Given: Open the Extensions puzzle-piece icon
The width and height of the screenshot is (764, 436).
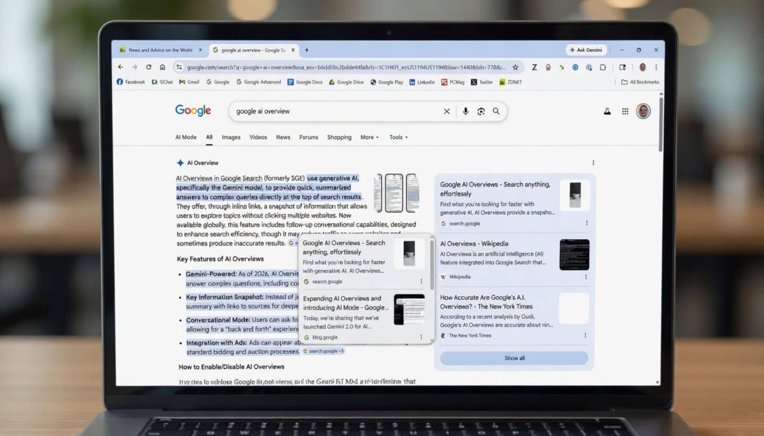Looking at the screenshot, I should 603,67.
